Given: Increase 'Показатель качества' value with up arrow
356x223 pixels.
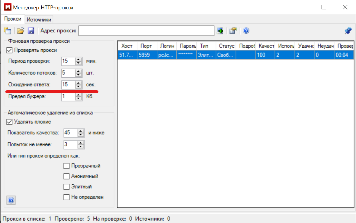Looking at the screenshot, I should [x=81, y=131].
